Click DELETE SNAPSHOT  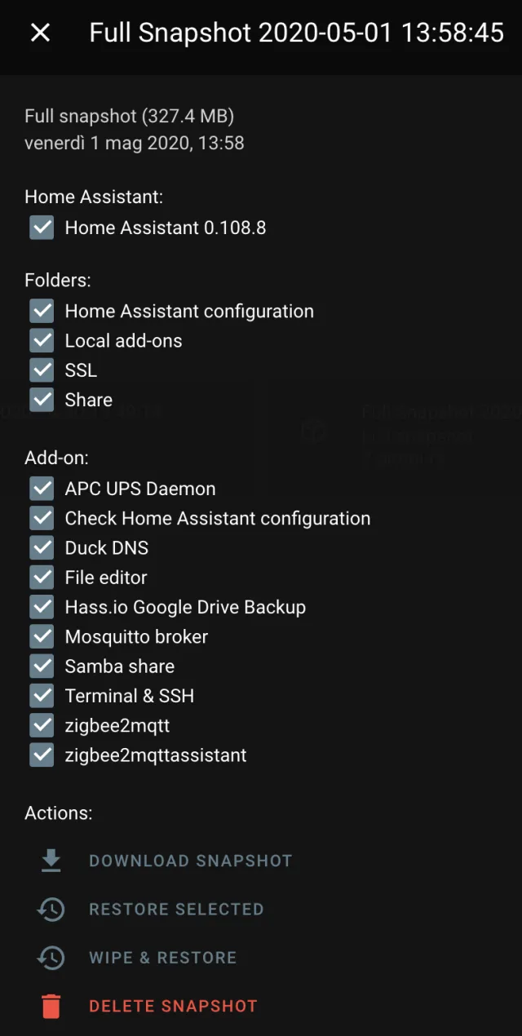(x=173, y=1006)
